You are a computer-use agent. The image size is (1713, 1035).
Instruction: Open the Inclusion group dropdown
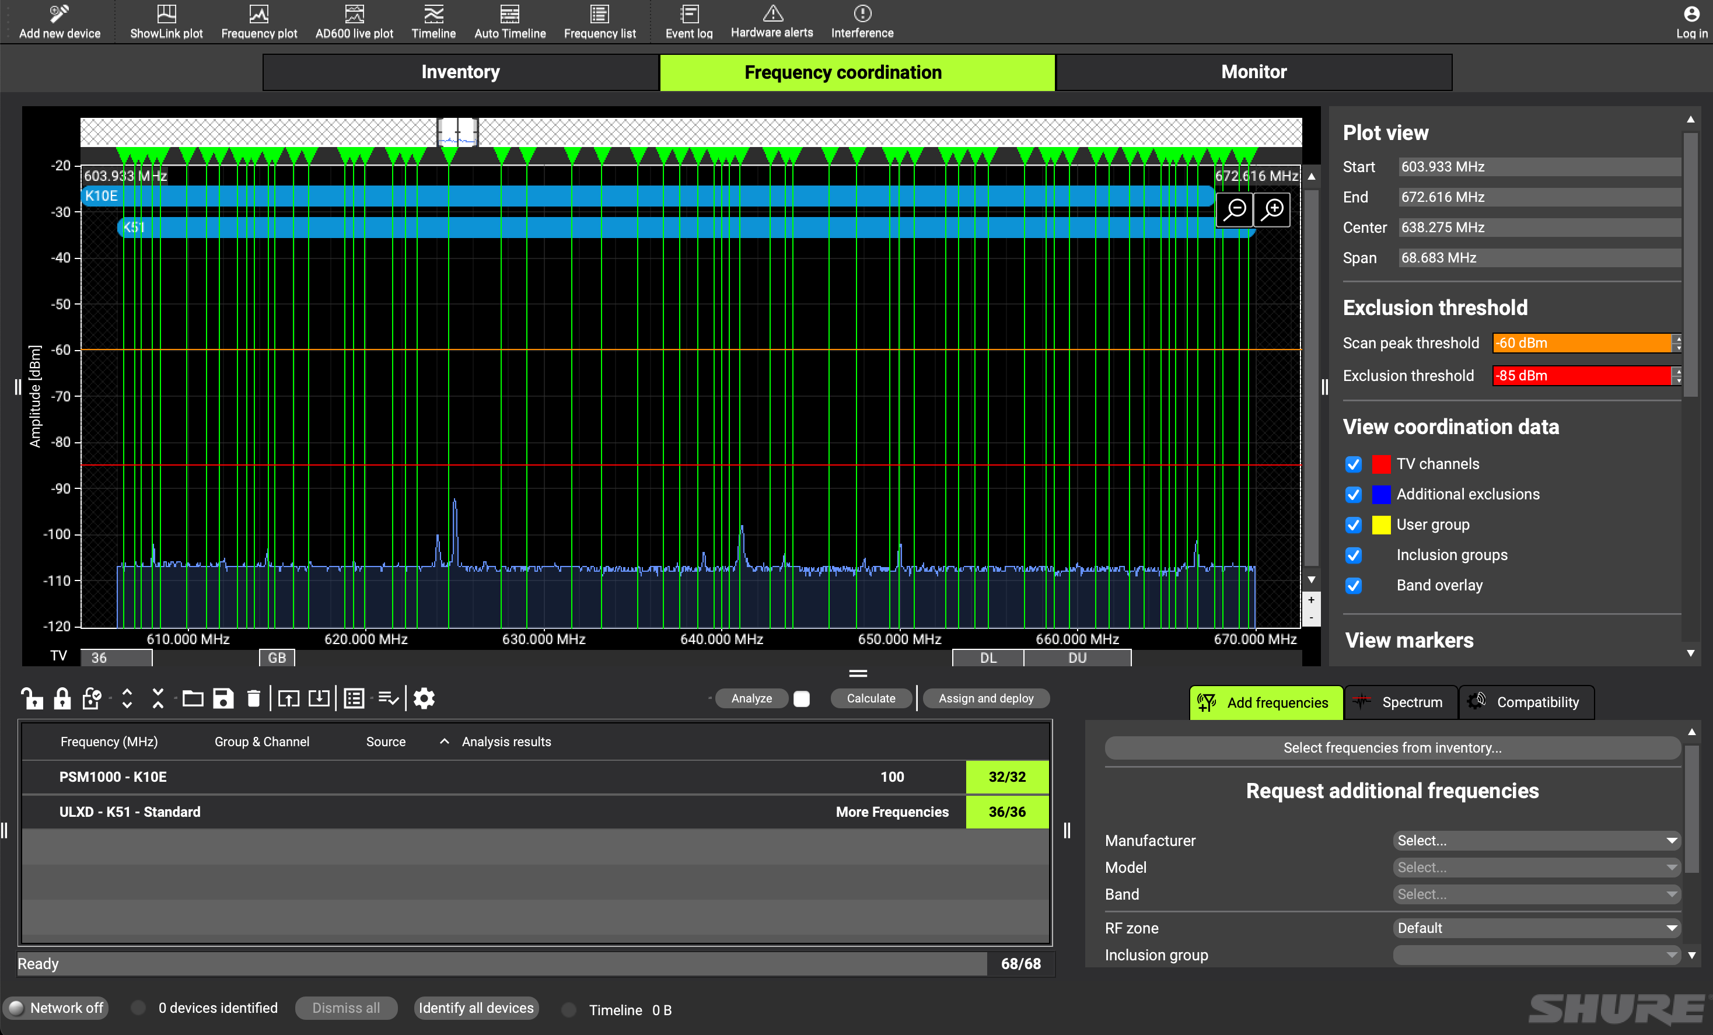coord(1536,955)
